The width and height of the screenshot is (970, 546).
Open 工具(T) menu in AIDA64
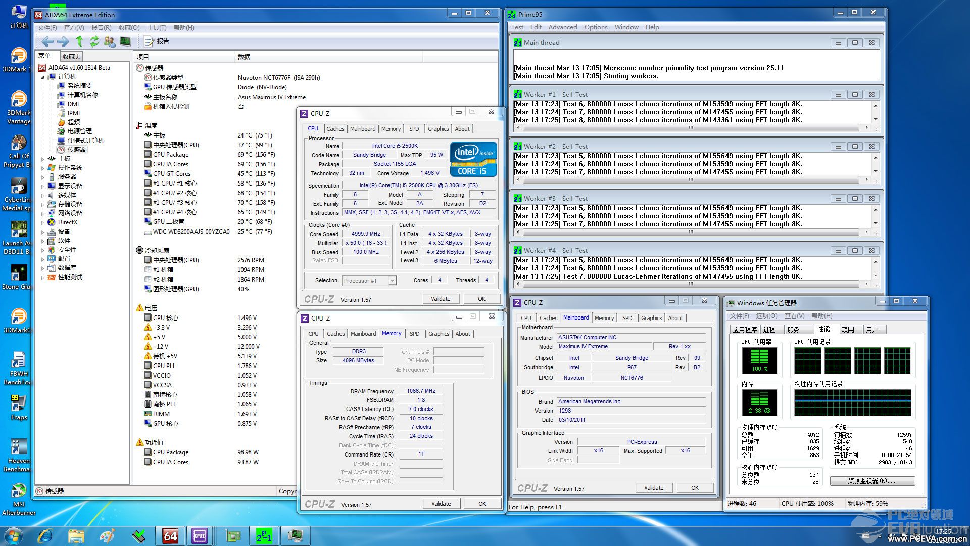point(157,27)
